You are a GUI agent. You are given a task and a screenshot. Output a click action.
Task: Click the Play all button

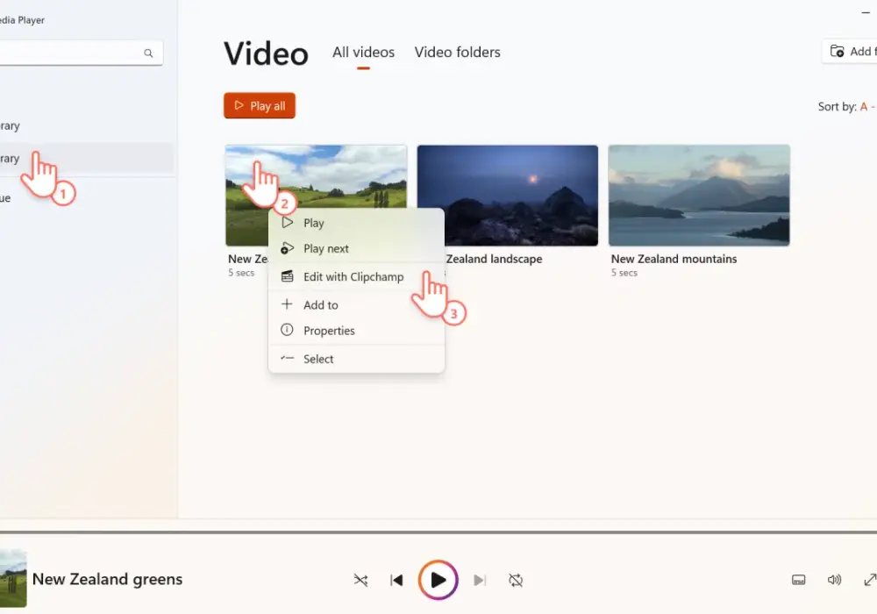[x=260, y=105]
